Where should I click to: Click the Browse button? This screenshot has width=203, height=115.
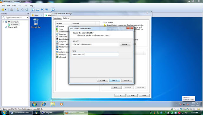coord(125,45)
